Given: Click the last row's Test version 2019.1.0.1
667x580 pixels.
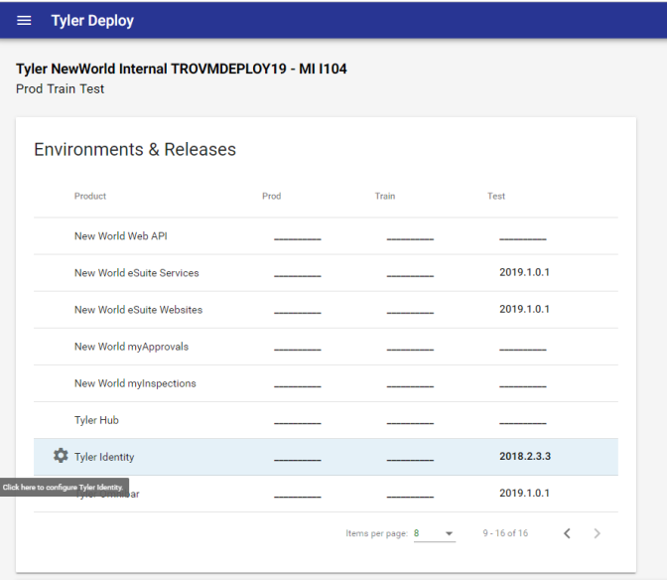Looking at the screenshot, I should point(524,493).
